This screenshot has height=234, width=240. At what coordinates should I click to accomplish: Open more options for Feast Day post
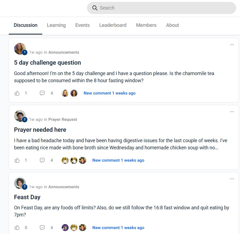coord(232,179)
